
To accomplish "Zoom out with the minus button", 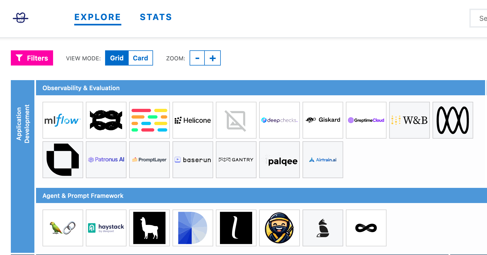I will point(197,58).
